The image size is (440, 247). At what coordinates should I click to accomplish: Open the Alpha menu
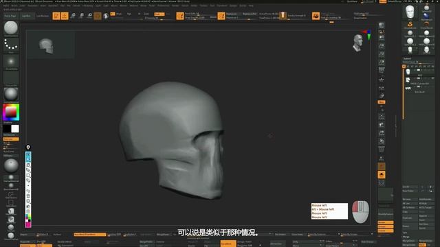[x=6, y=5]
